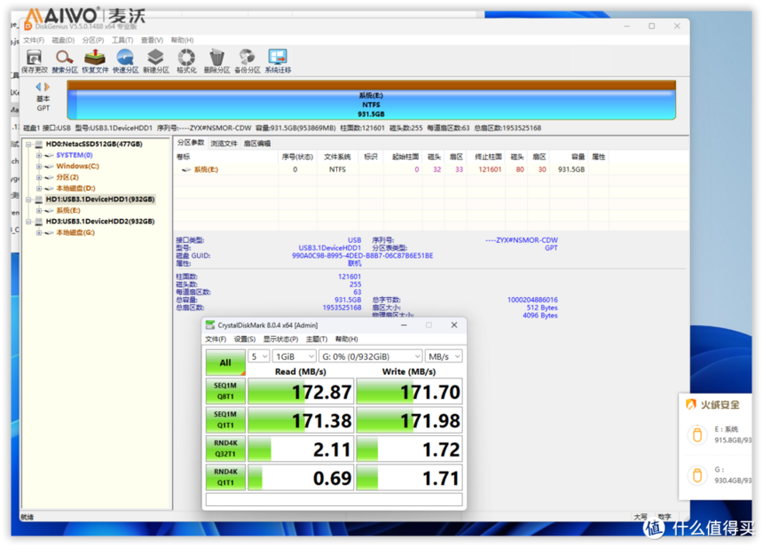Click the E: drive USB icon in Huorong popup

pos(696,434)
